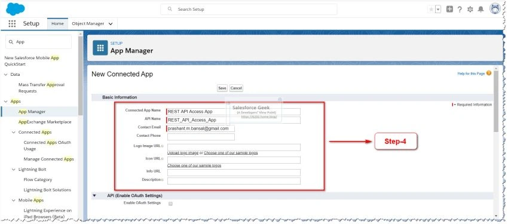Select App Manager in the sidebar
Image resolution: width=508 pixels, height=224 pixels.
32,111
